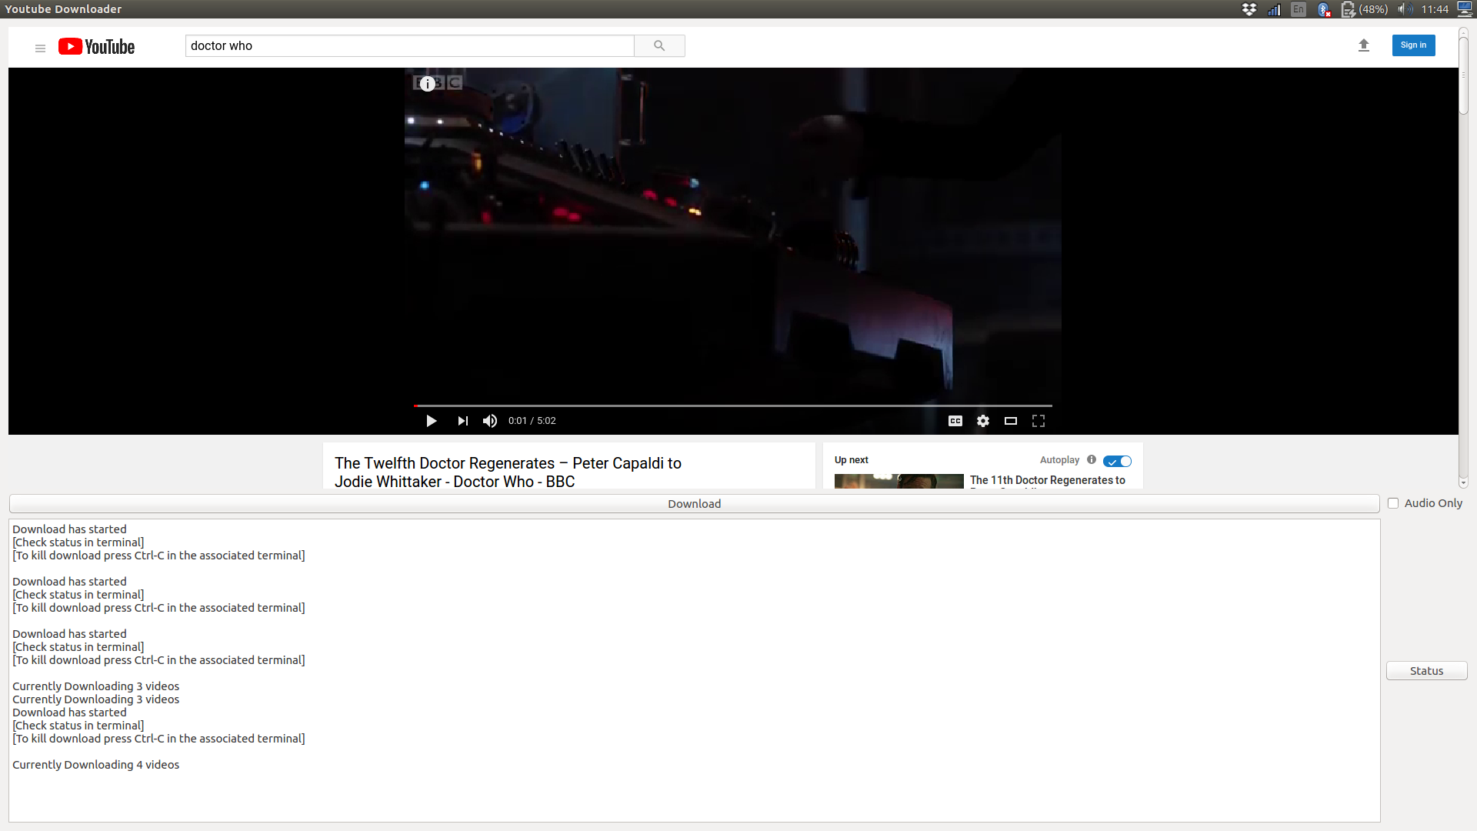Open the video info card icon
Image resolution: width=1477 pixels, height=831 pixels.
click(x=428, y=84)
